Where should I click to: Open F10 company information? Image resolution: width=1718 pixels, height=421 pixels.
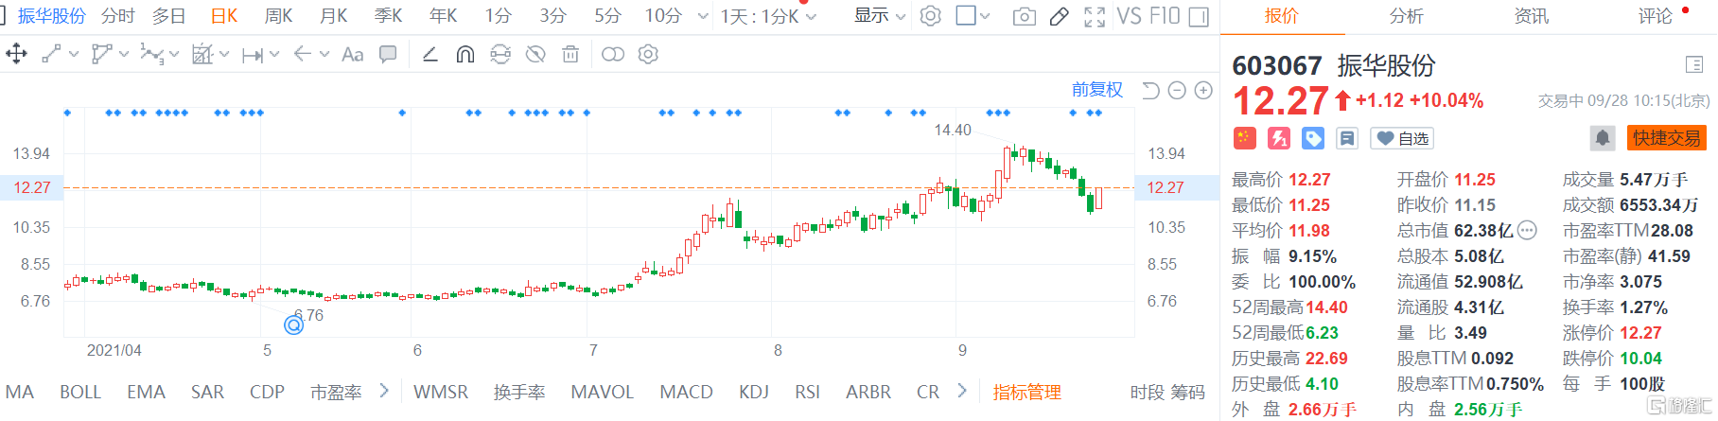(1165, 16)
